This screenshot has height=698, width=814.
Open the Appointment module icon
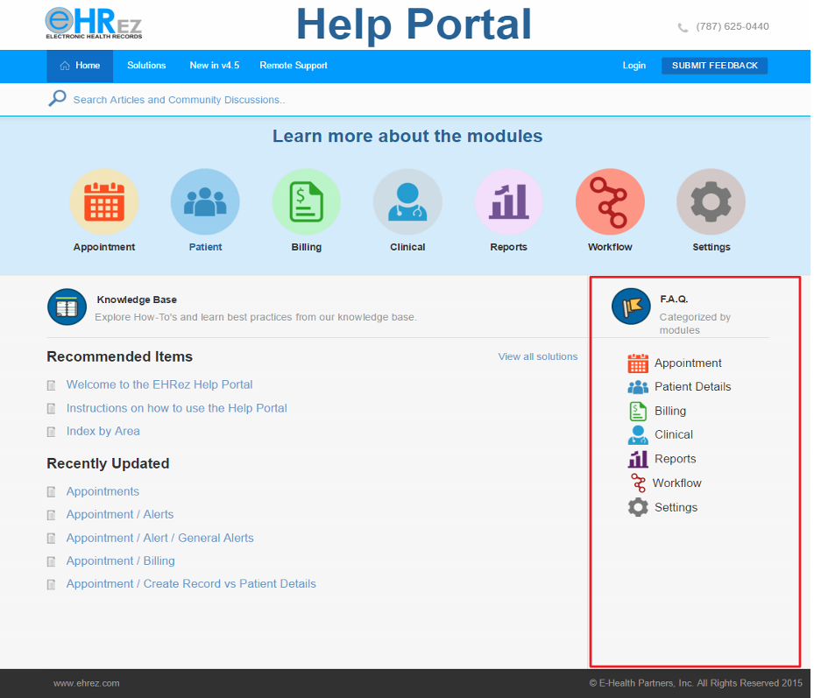tap(103, 200)
